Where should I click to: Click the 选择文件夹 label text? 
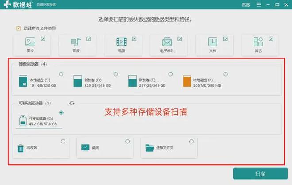click(165, 148)
